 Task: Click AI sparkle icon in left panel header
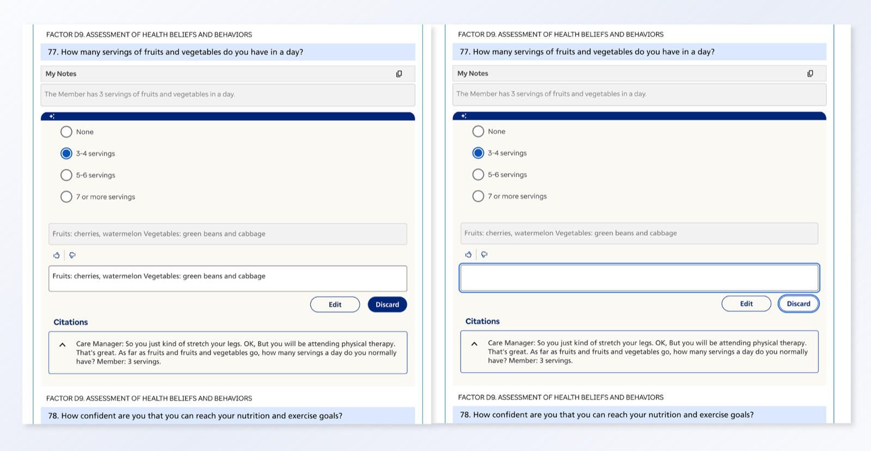(x=52, y=116)
